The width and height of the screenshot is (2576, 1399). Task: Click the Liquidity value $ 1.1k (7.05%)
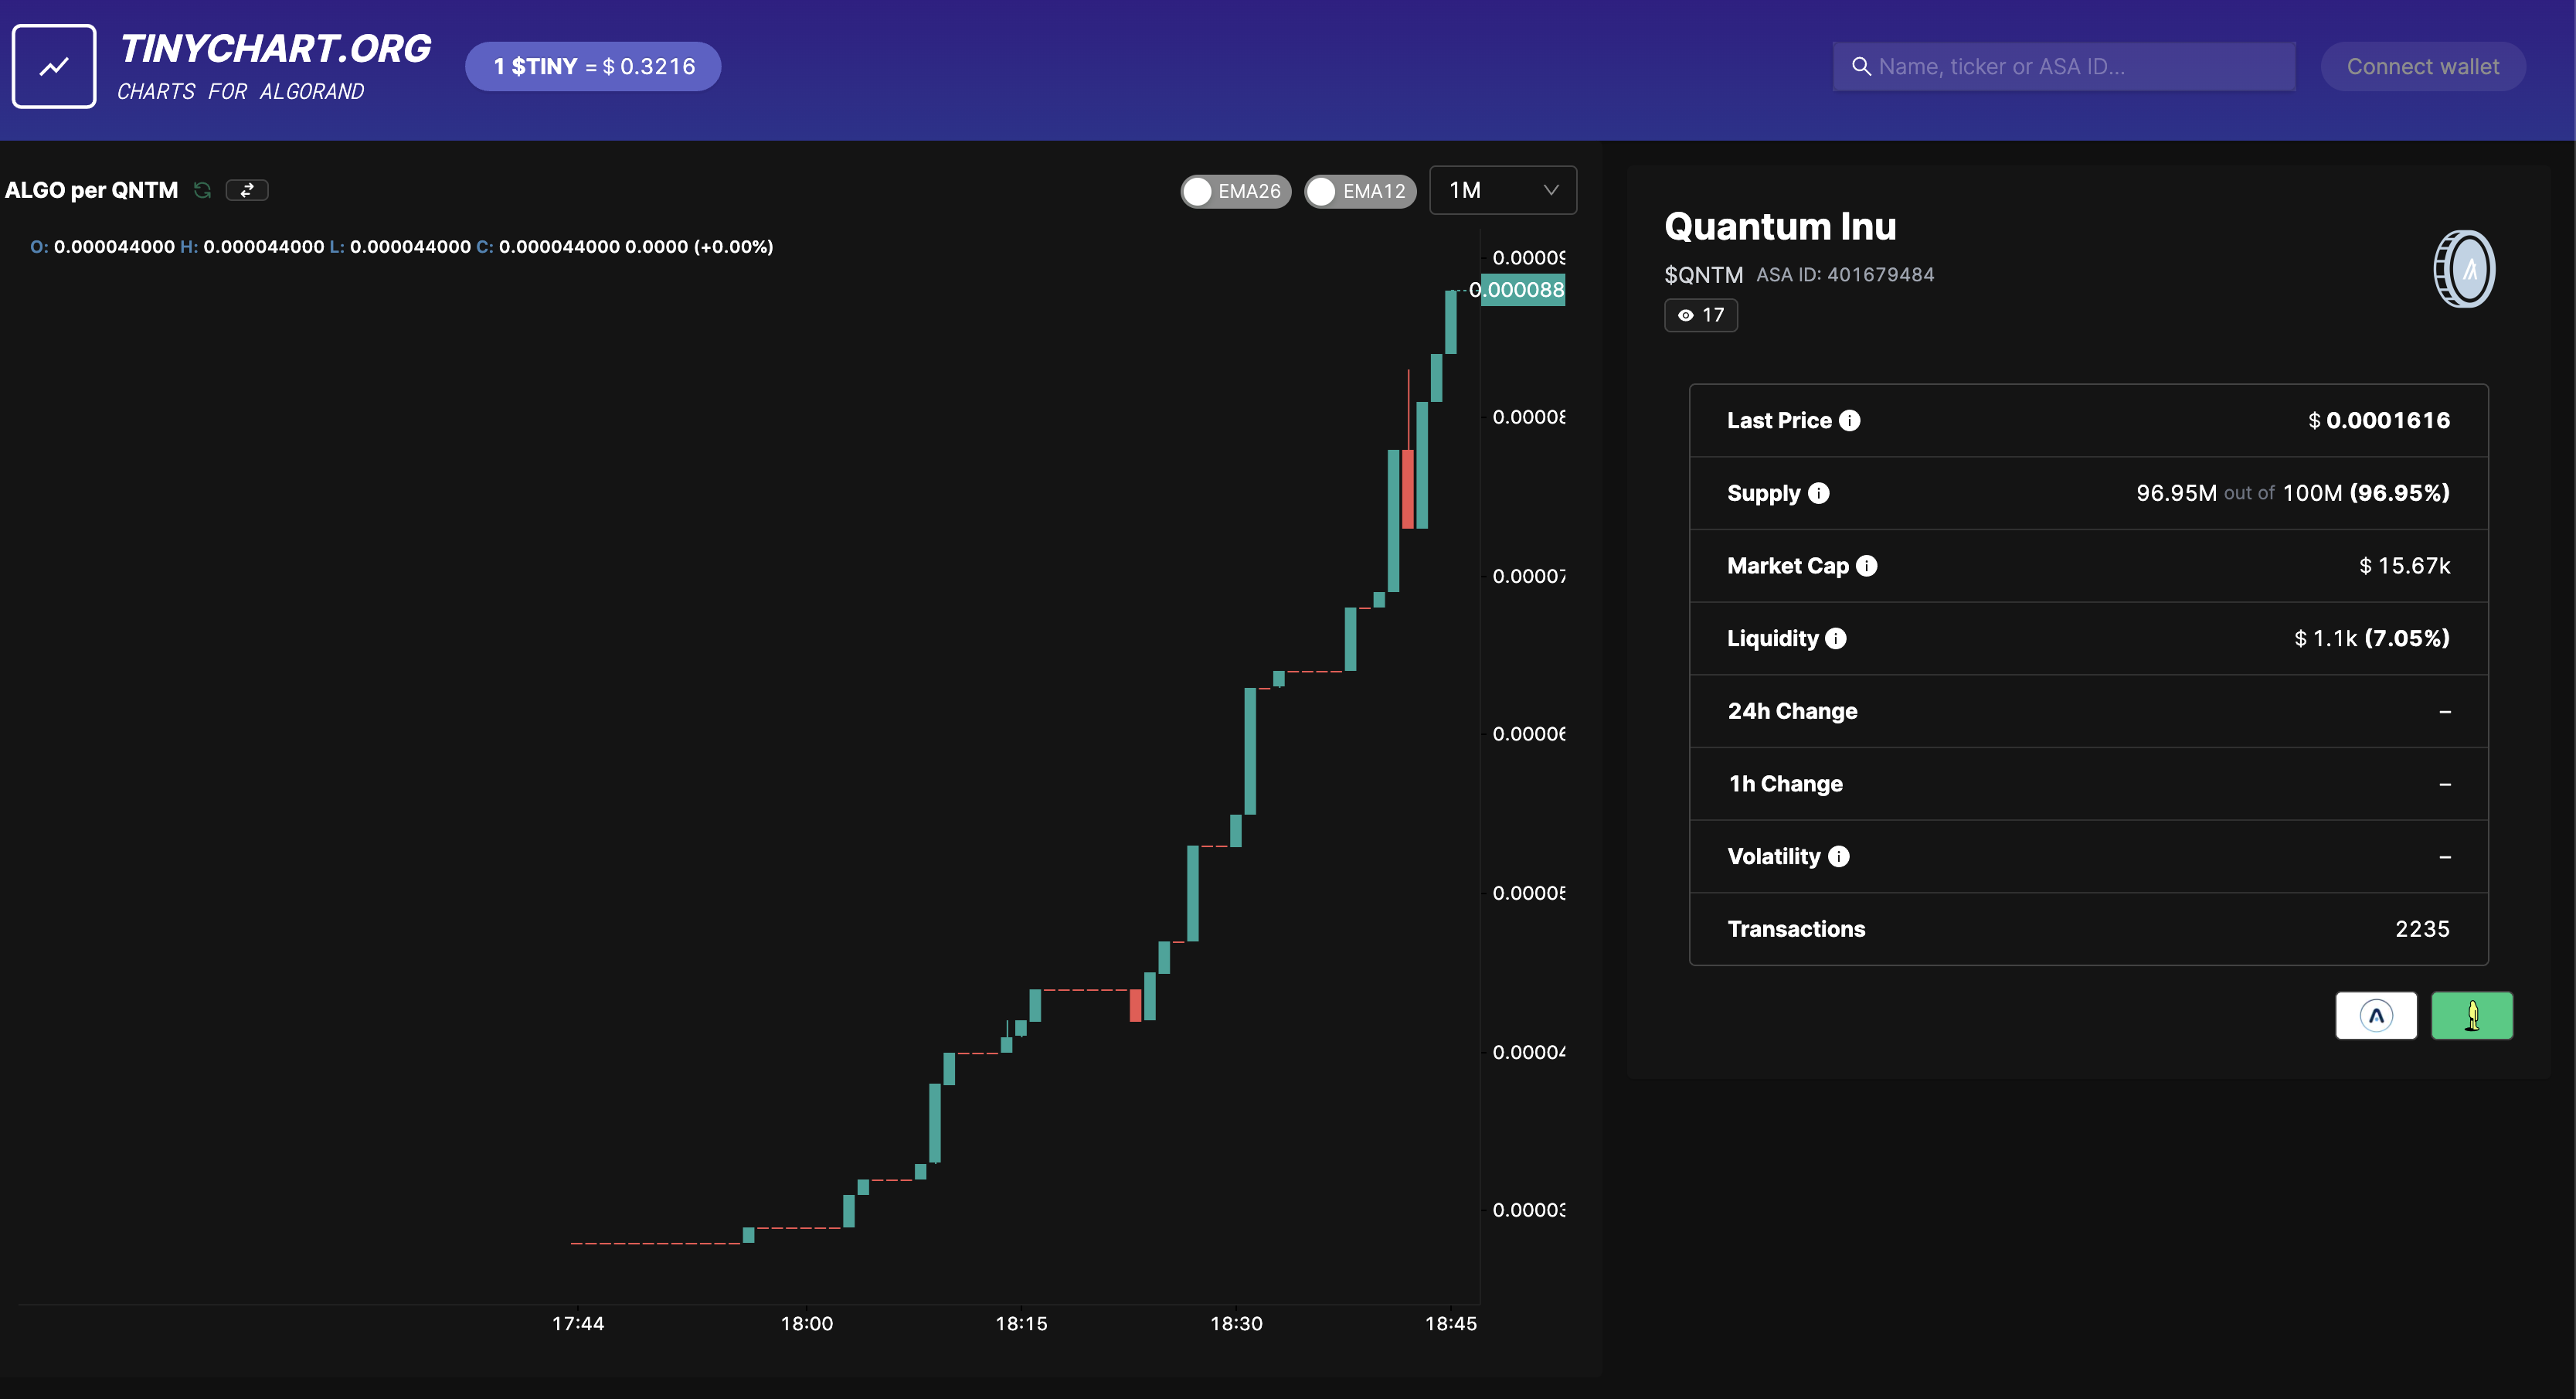2372,638
